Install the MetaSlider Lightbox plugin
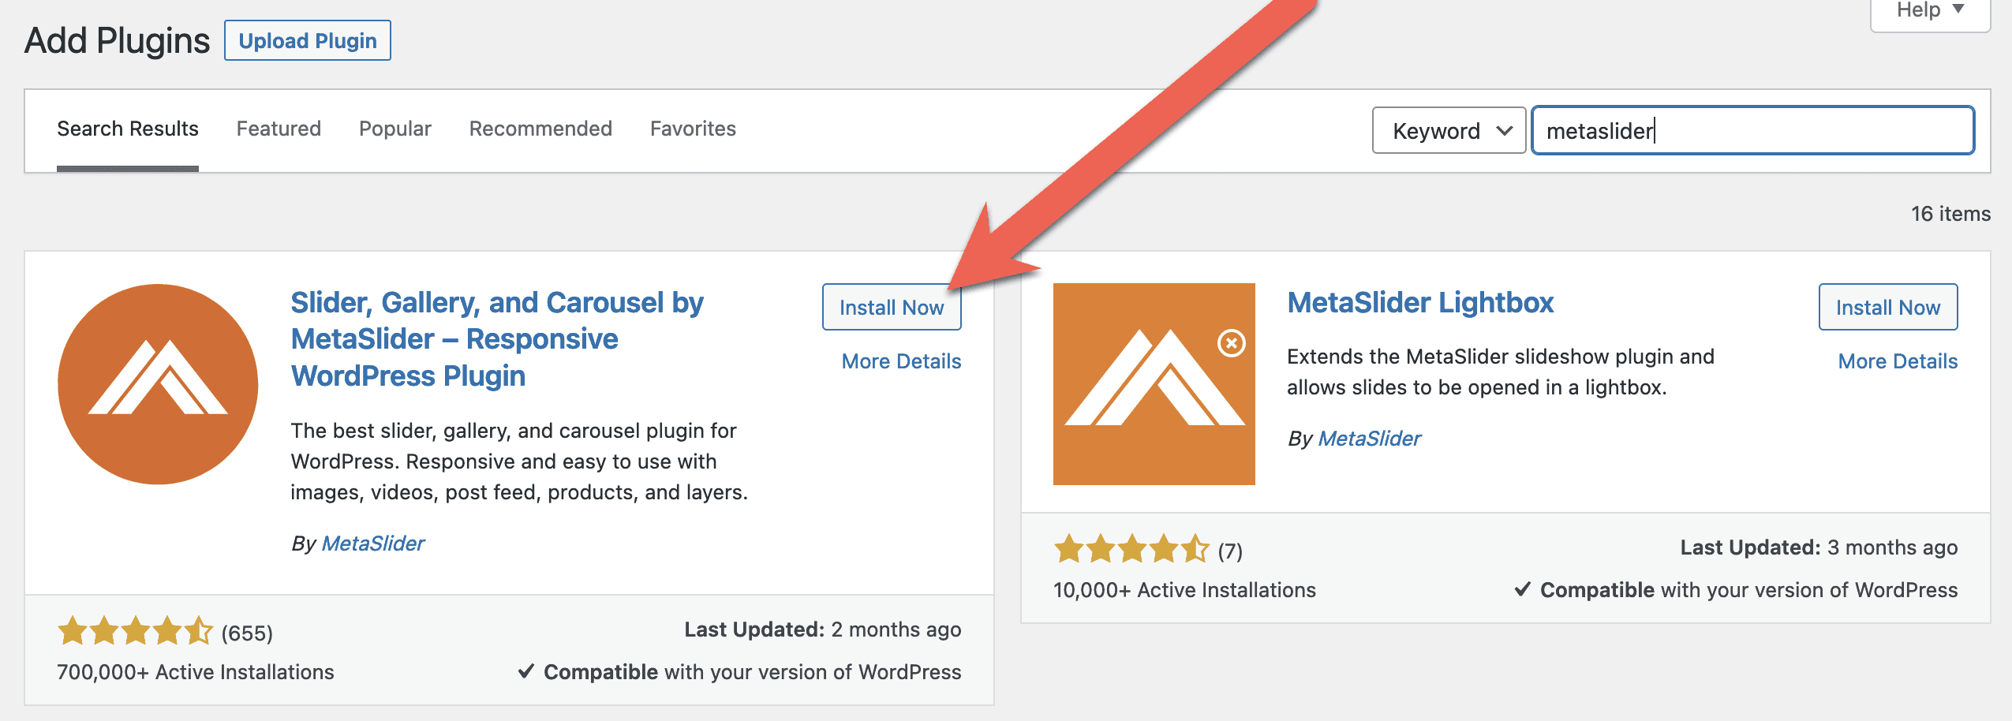 coord(1887,308)
